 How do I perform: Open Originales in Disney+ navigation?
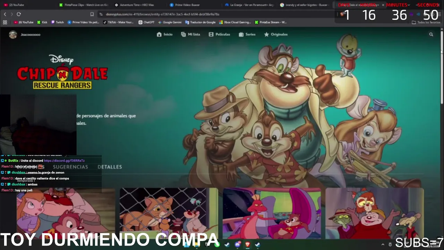pos(276,34)
